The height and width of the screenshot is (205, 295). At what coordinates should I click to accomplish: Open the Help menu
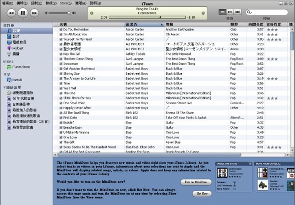coord(95,3)
